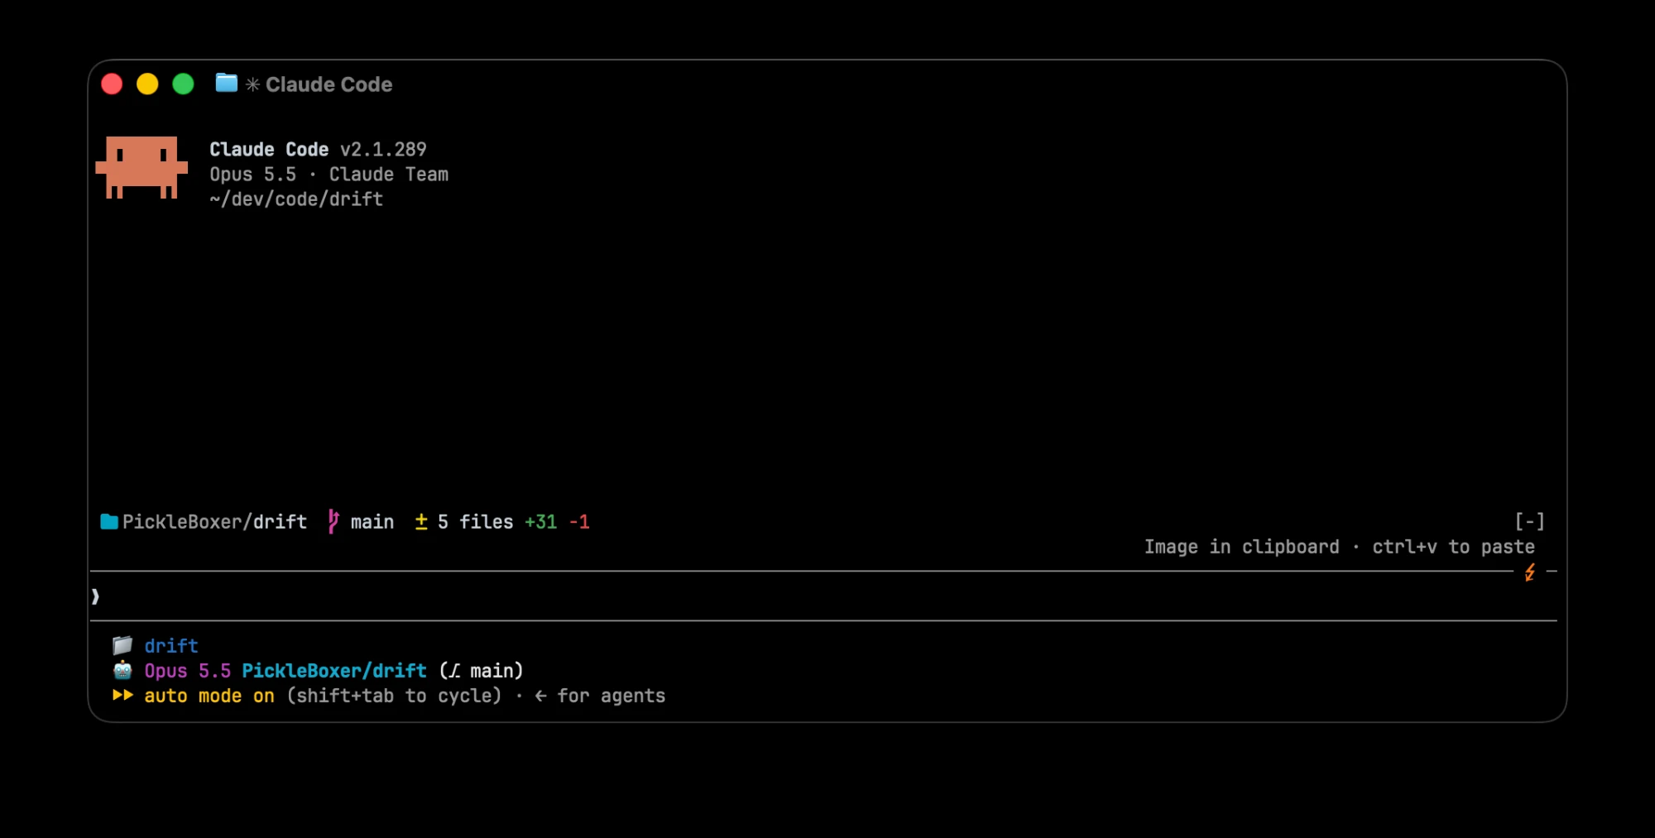Click the Claude Code pixel mascot logo
This screenshot has width=1655, height=838.
click(x=142, y=168)
